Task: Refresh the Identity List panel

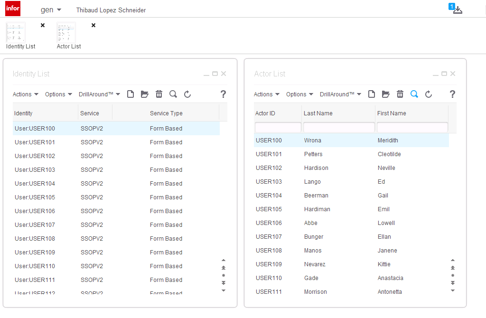Action: click(x=187, y=94)
